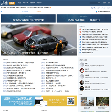This screenshot has width=112, height=112.
Task: Click author avatar beside 论文，咋能通过？
Action: (x=82, y=71)
